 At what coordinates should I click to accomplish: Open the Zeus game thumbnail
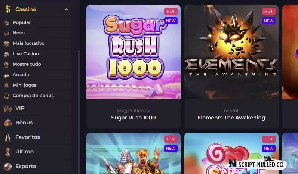tap(133, 153)
